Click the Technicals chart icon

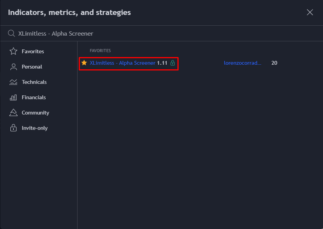coord(13,82)
